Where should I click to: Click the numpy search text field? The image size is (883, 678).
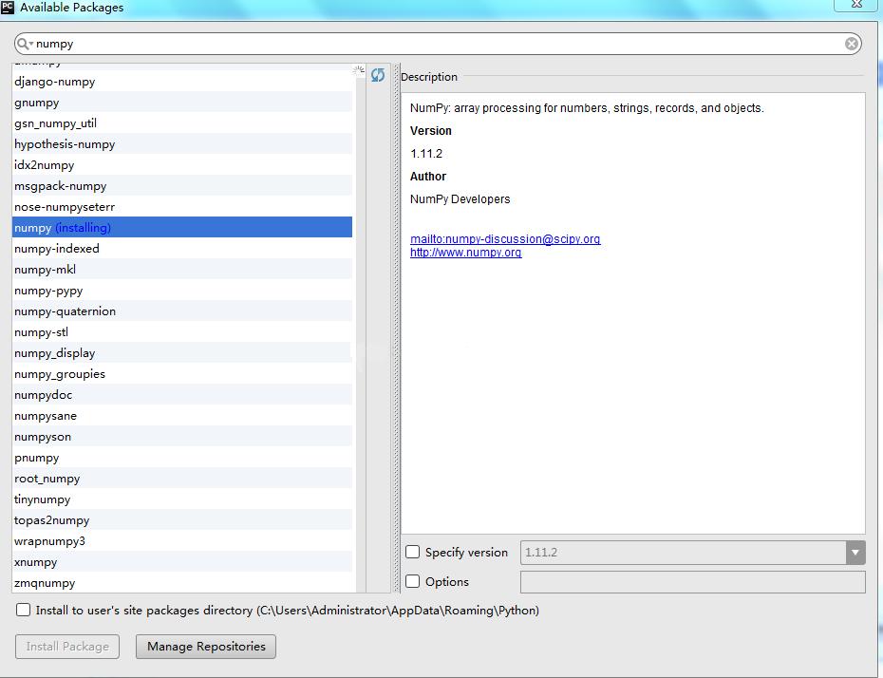[437, 44]
